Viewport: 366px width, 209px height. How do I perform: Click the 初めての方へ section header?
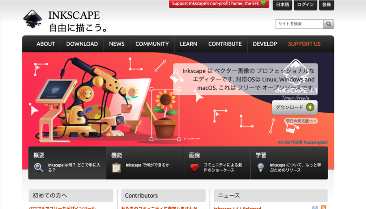[x=71, y=195]
